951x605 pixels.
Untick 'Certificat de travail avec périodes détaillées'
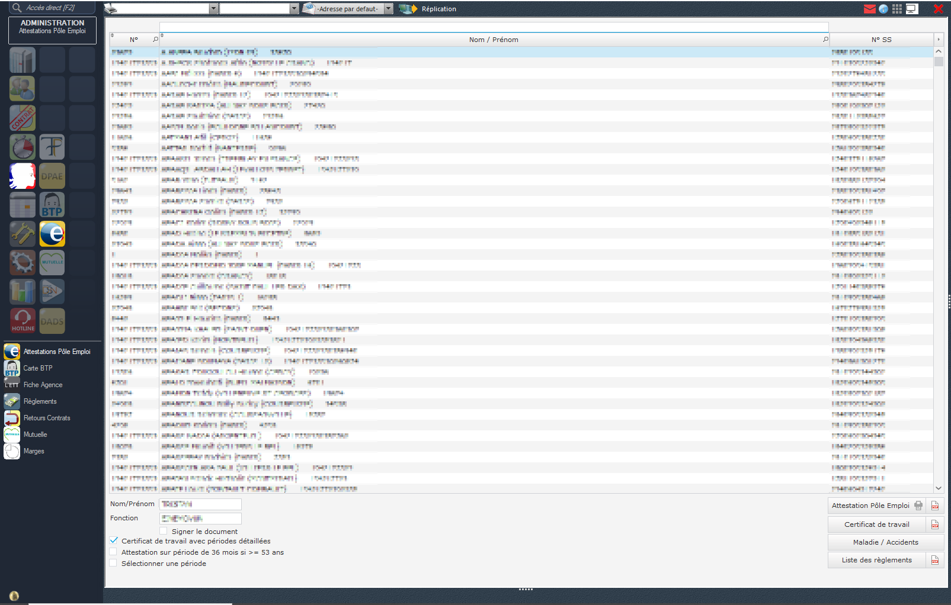coord(114,540)
